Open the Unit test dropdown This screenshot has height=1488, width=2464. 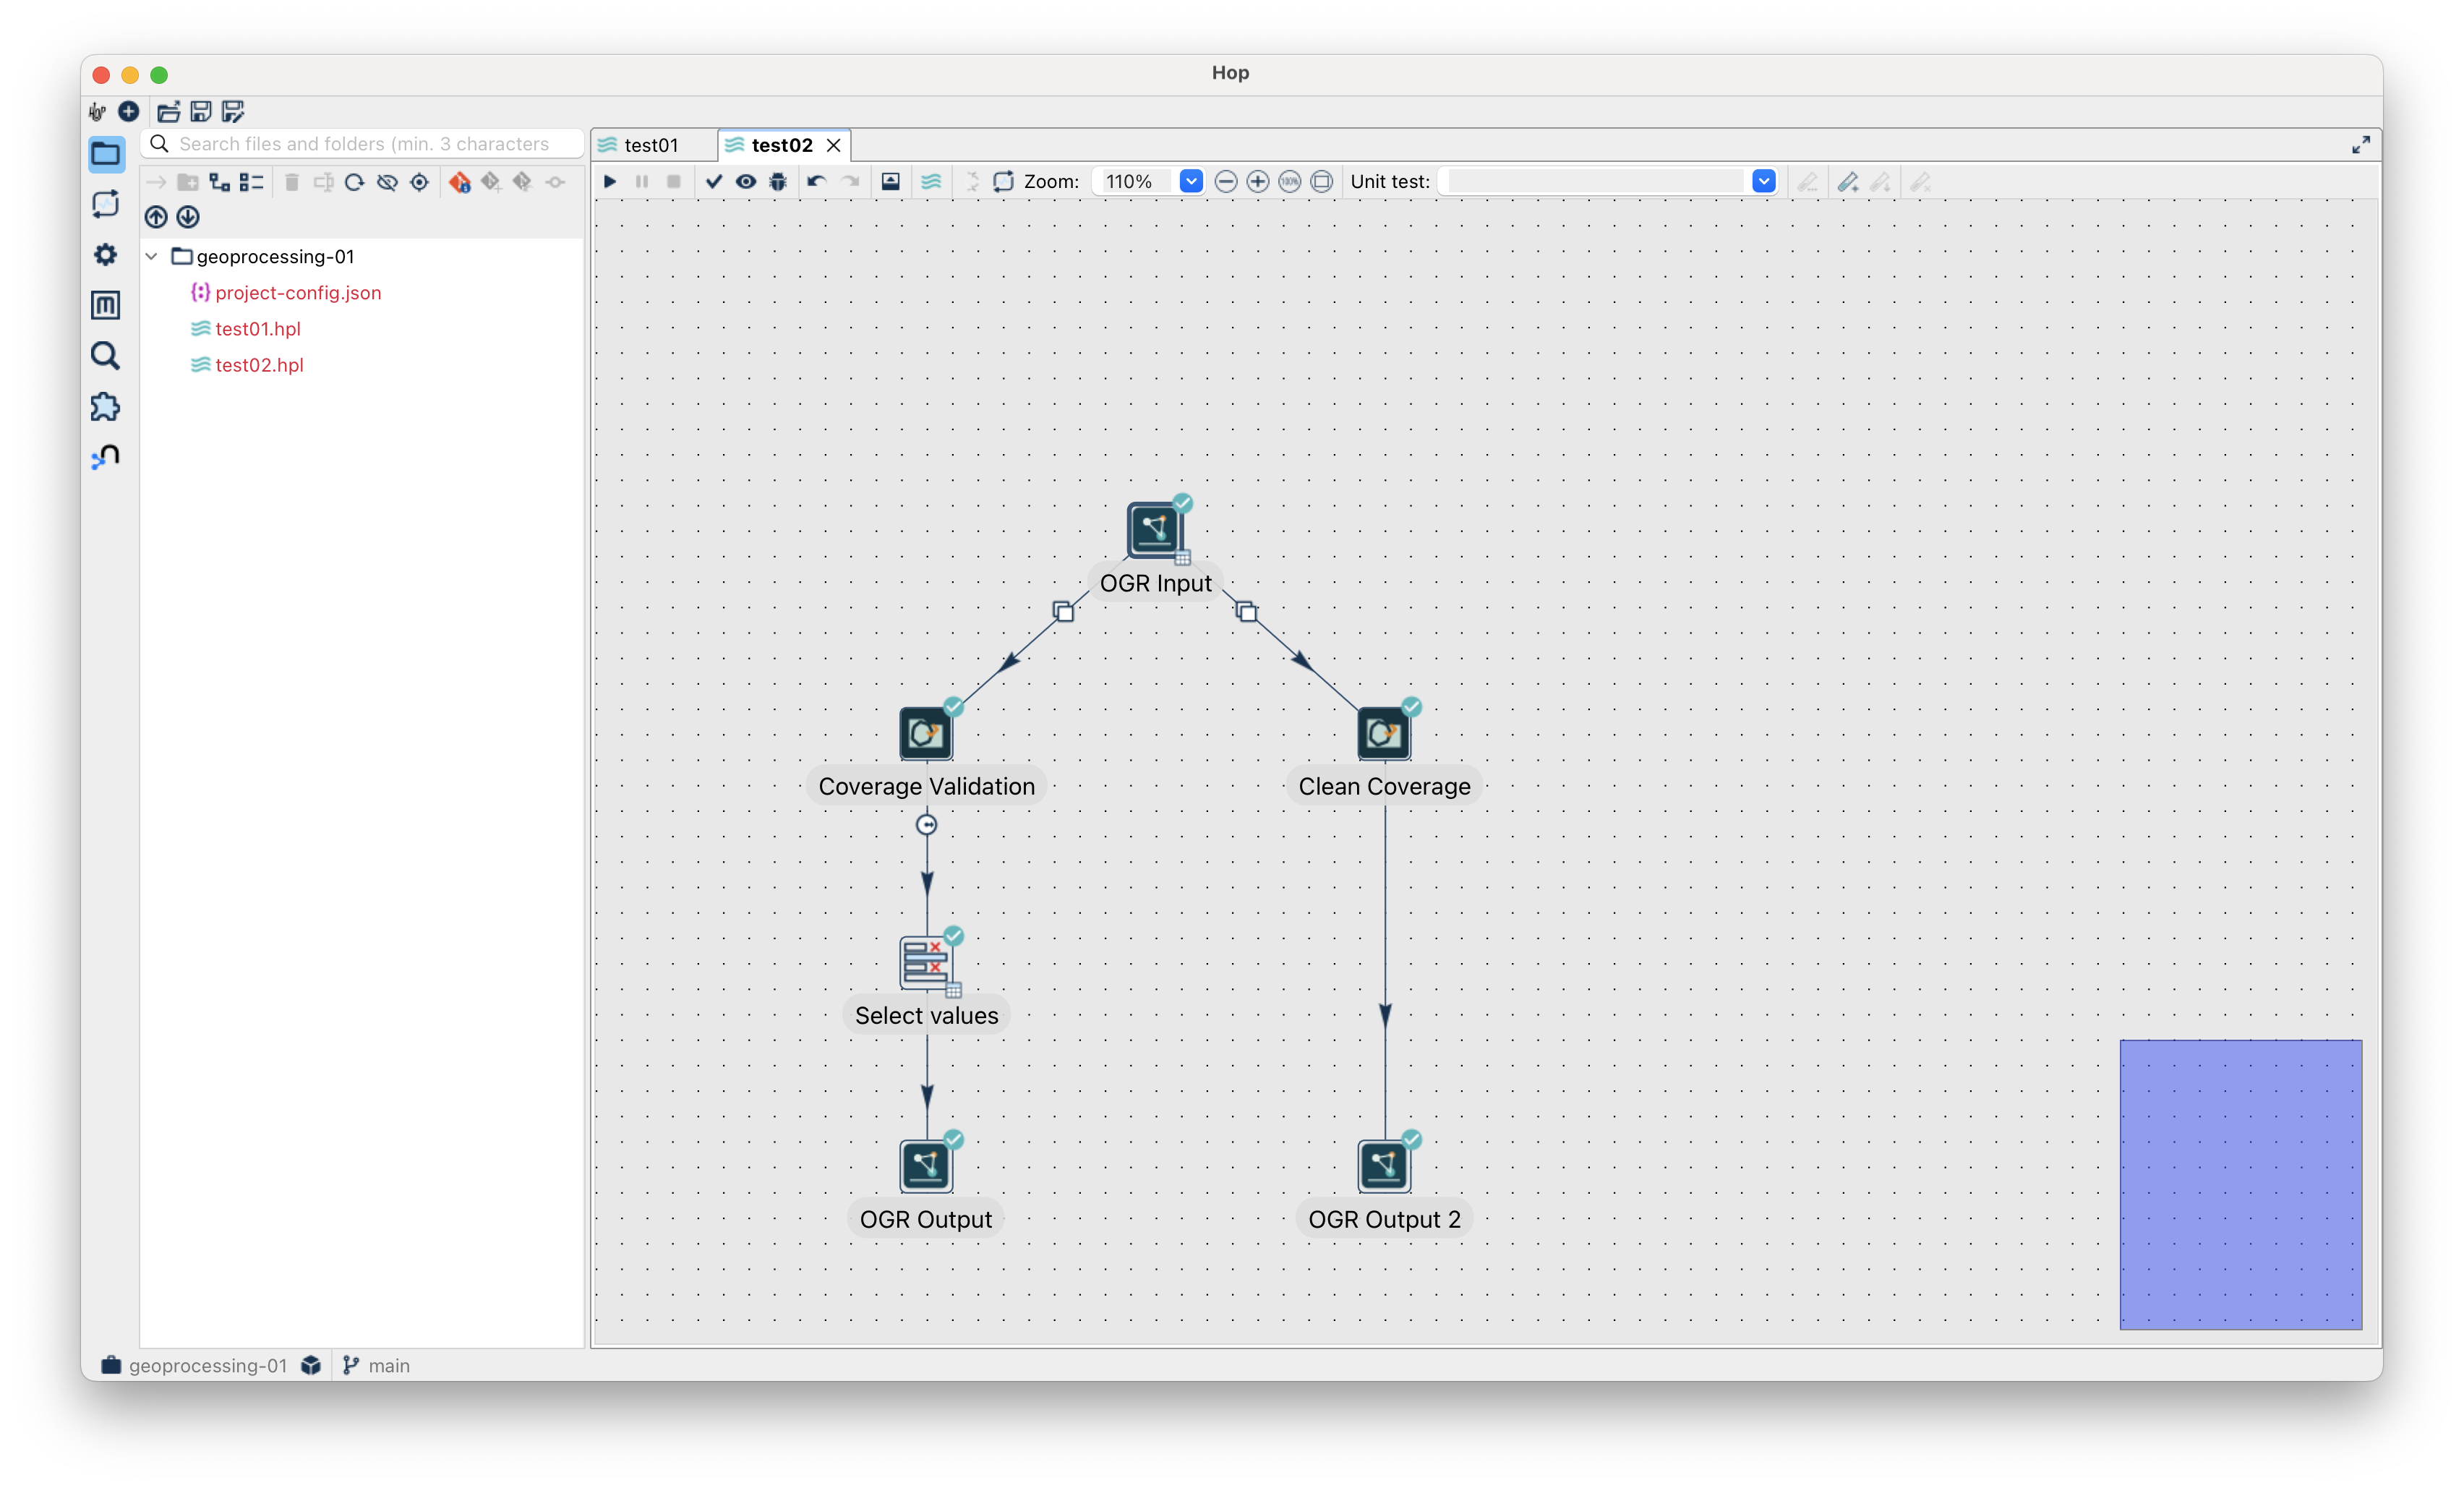pos(1763,181)
